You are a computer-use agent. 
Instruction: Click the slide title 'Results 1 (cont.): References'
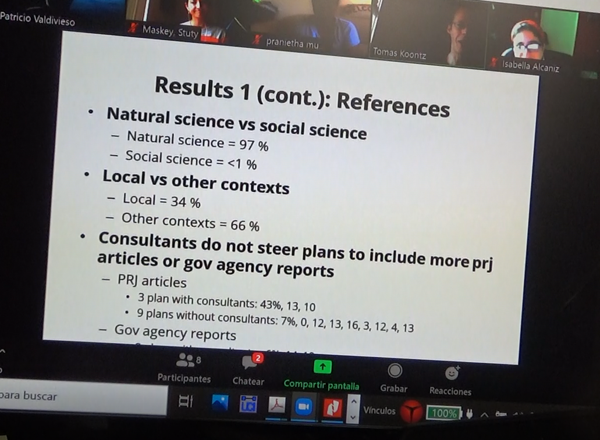tap(302, 96)
